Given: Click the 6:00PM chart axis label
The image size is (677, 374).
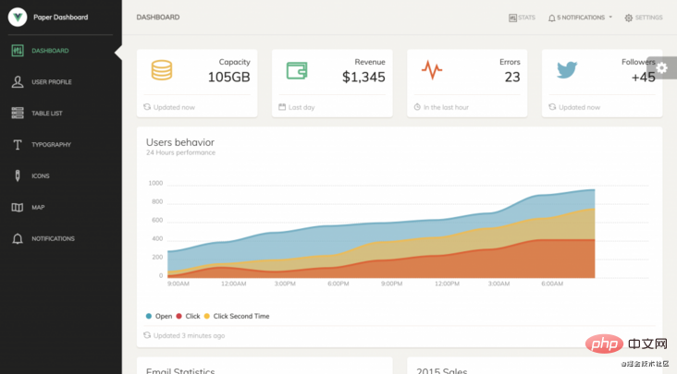Looking at the screenshot, I should click(x=338, y=284).
